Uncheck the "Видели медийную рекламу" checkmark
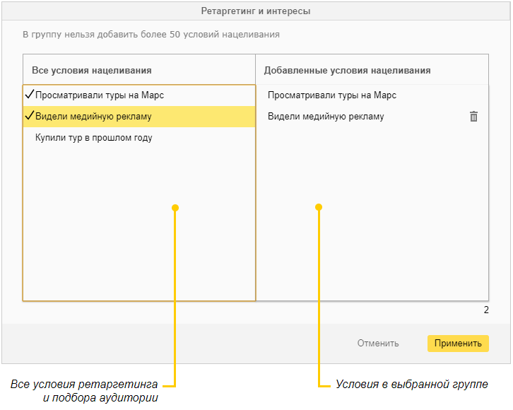The image size is (513, 410). click(x=29, y=116)
